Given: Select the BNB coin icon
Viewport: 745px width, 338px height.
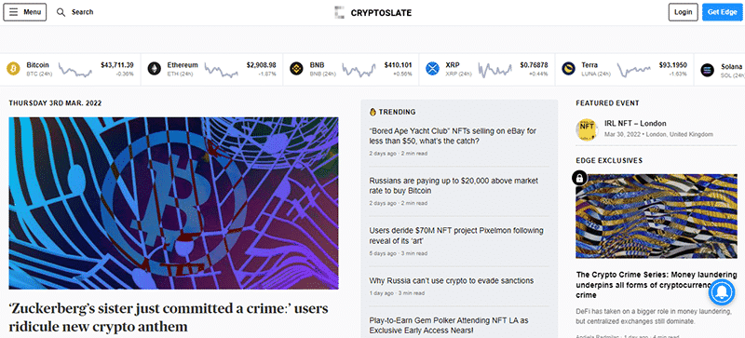Looking at the screenshot, I should (296, 69).
